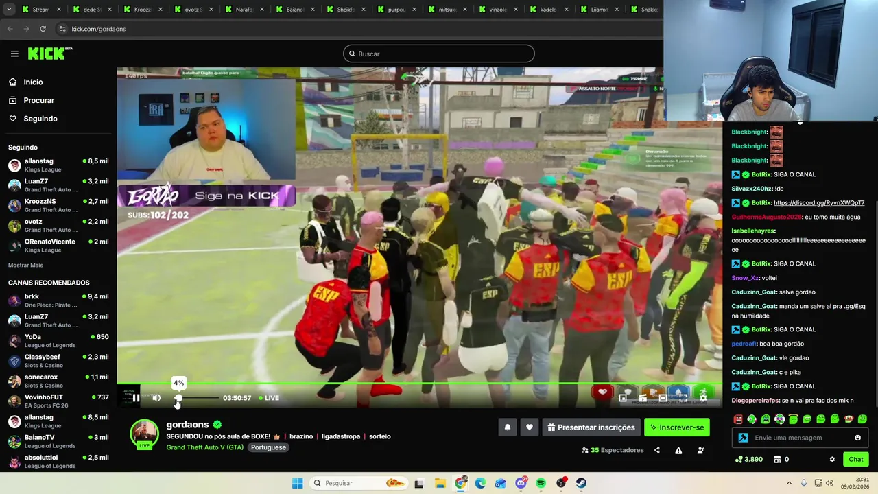Screen dimensions: 878x494
Task: Switch to the mitsuk browser tab
Action: (449, 10)
